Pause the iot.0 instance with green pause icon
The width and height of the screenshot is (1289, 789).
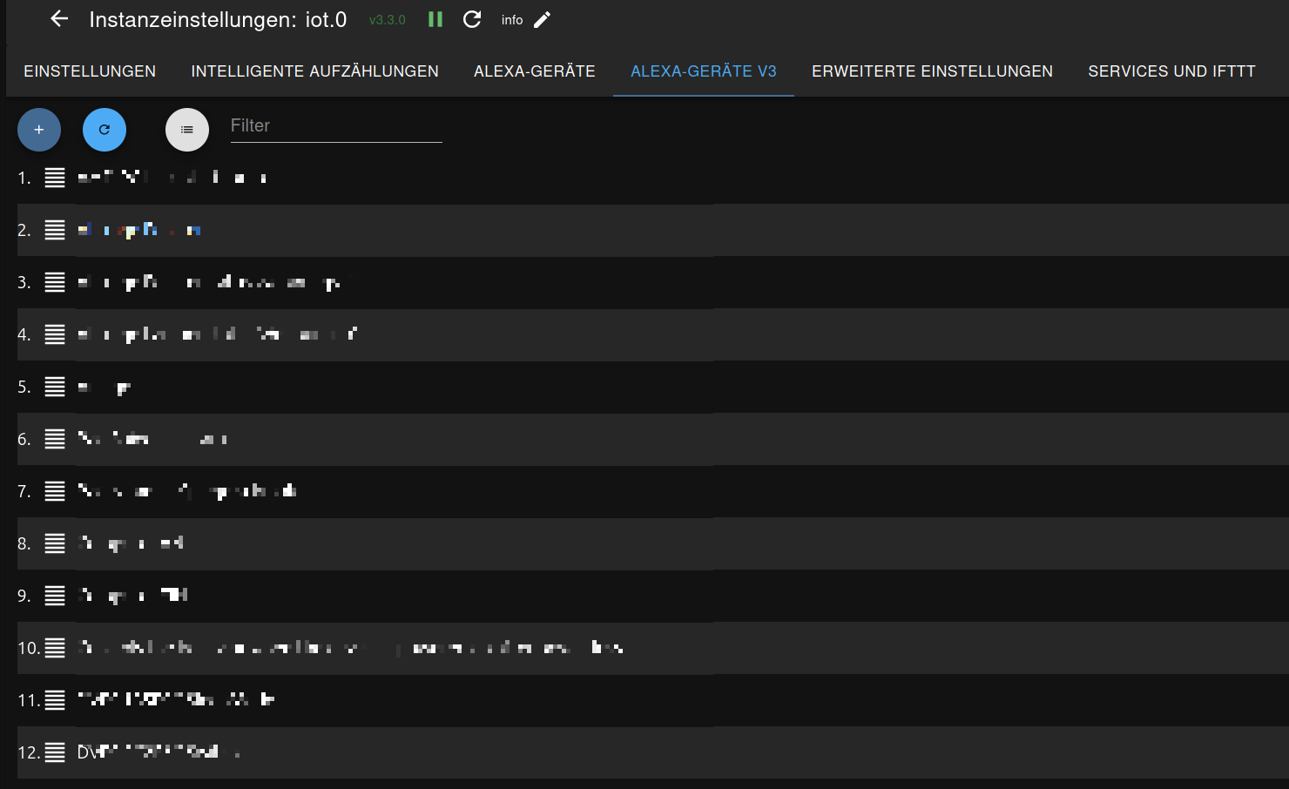click(435, 19)
